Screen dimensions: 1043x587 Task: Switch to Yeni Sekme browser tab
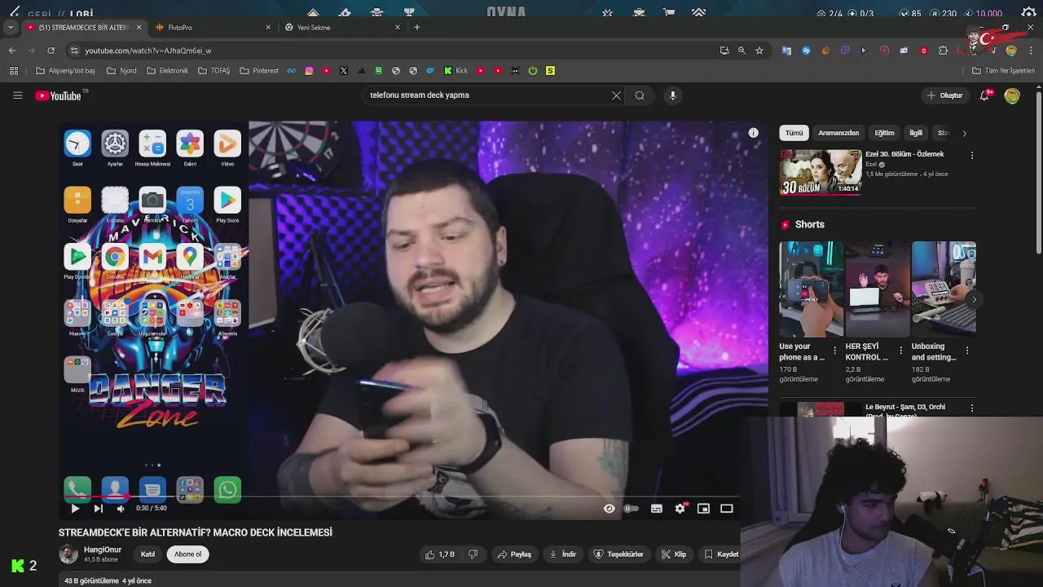342,27
